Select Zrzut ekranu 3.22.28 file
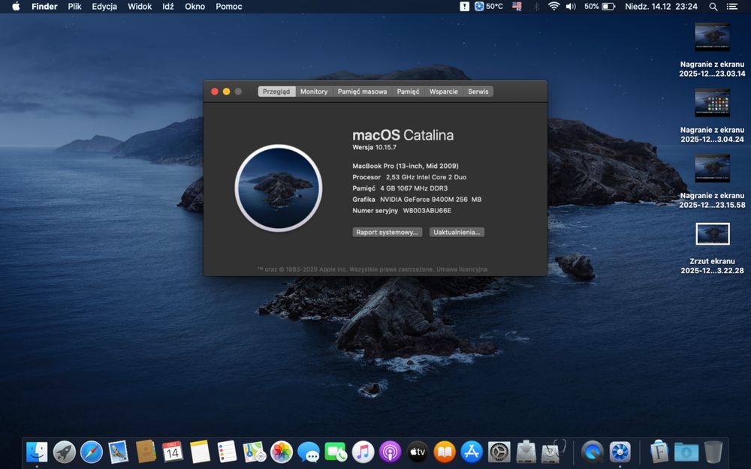Viewport: 751px width, 469px height. pyautogui.click(x=712, y=248)
